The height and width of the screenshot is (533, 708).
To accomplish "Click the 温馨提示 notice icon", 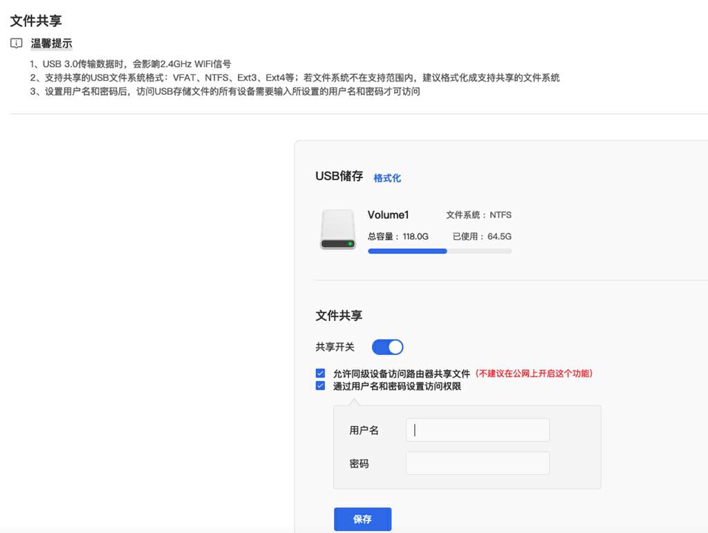I will tap(15, 43).
